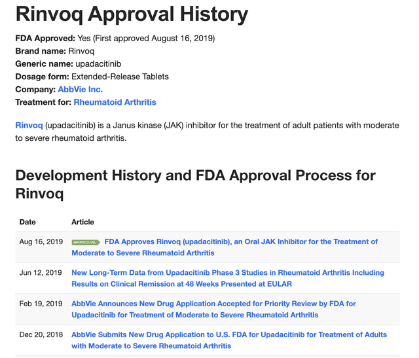Open New Long-Term Data from Upadacitinib article
Screen dimensions: 419x358
tap(228, 278)
